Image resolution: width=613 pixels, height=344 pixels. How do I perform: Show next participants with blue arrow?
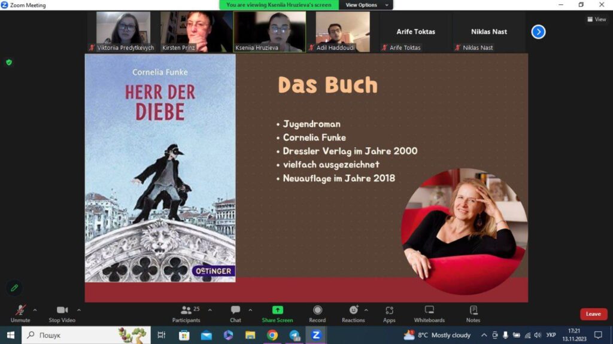(538, 32)
